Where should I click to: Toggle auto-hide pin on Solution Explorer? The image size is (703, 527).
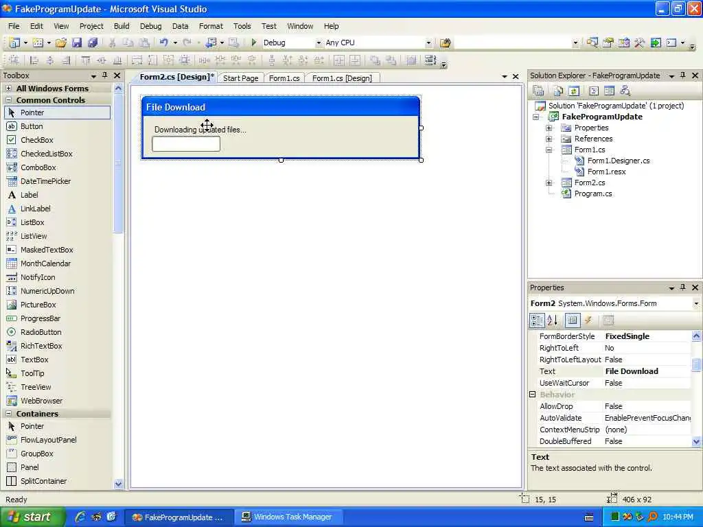[x=683, y=75]
